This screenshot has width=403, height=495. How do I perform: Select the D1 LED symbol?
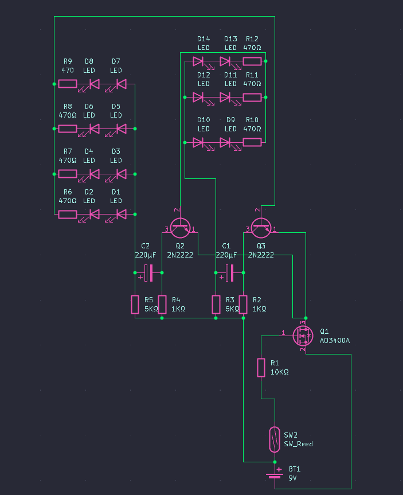122,215
